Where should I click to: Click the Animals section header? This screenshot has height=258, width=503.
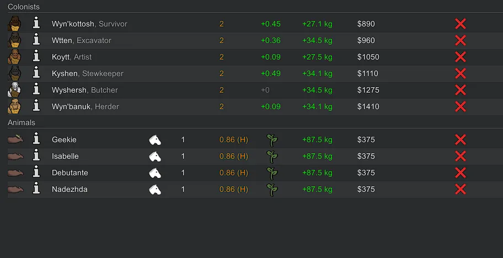click(22, 122)
